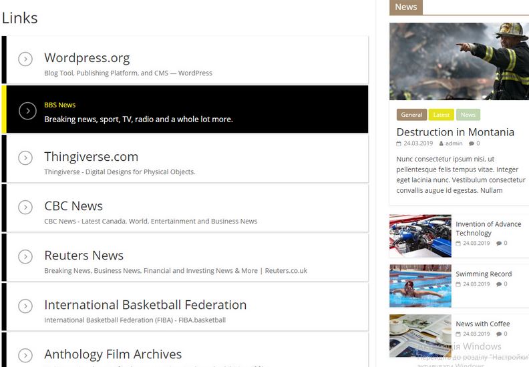Open the Anthology Film Archives link

click(x=113, y=354)
